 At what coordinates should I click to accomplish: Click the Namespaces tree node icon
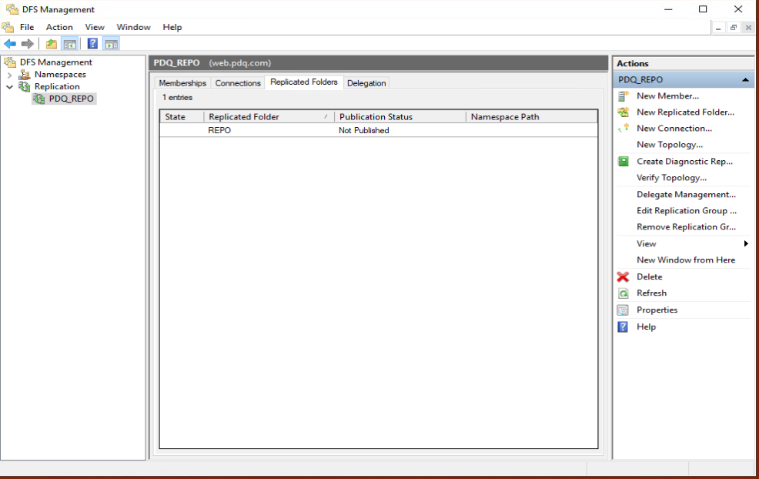coord(25,75)
